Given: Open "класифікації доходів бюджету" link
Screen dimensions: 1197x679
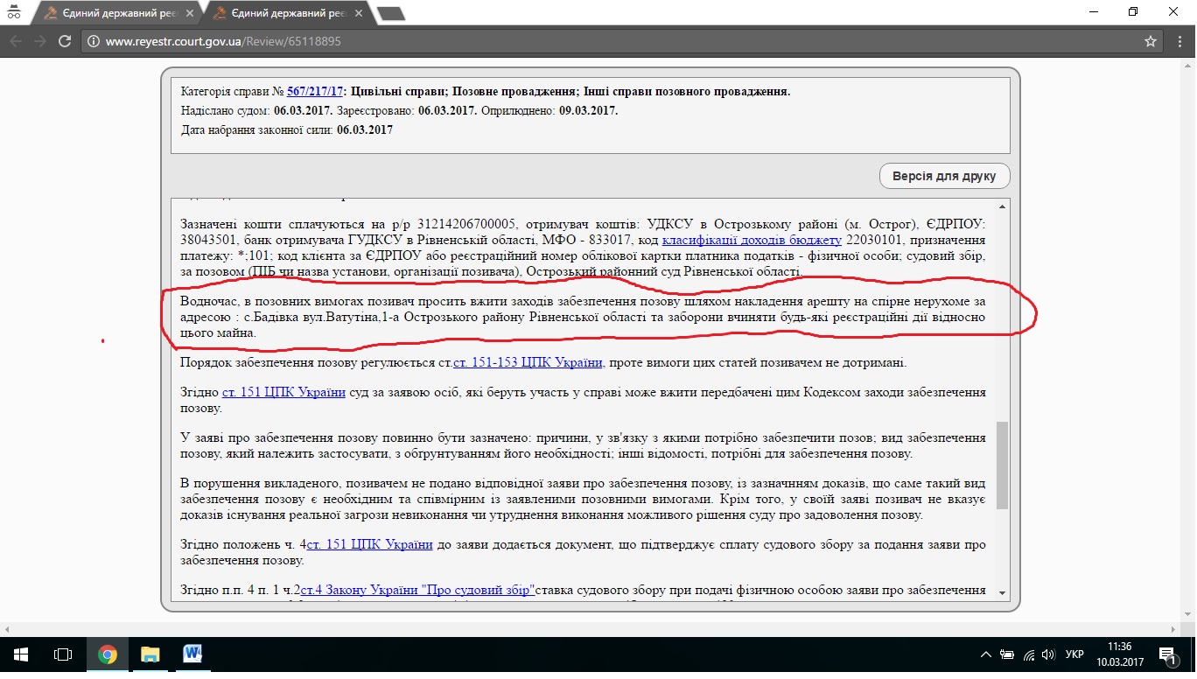Looking at the screenshot, I should pos(752,240).
